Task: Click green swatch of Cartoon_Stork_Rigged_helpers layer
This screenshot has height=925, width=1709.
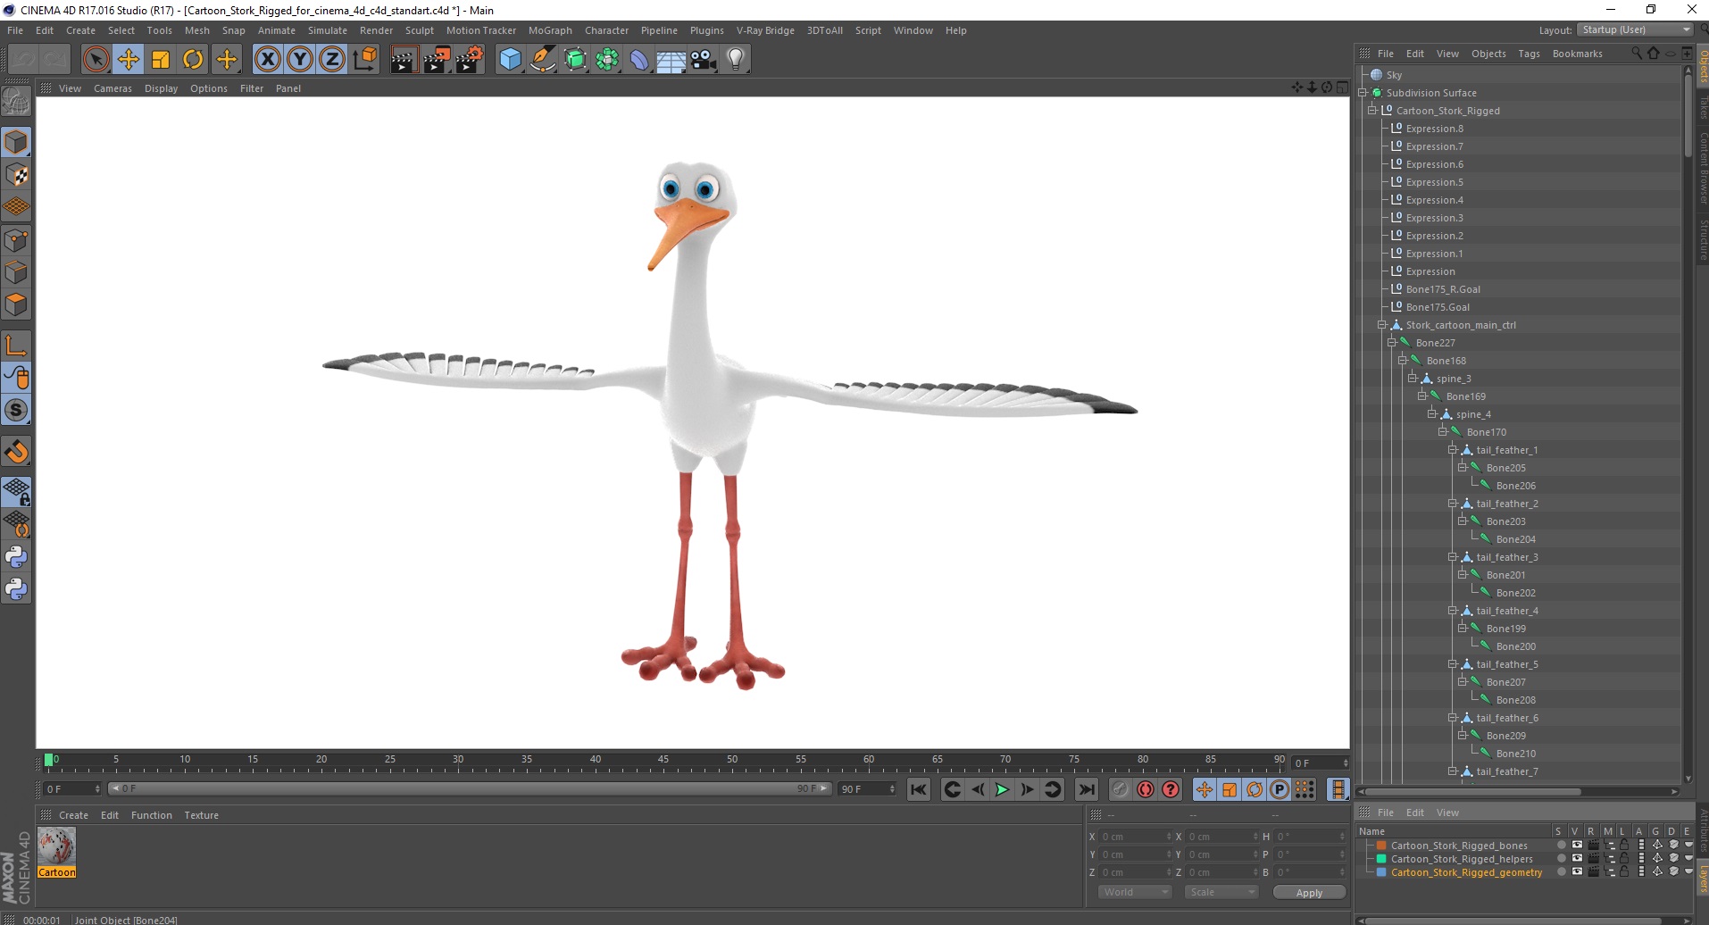Action: pos(1381,859)
